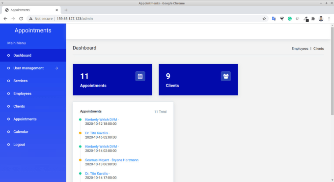Click the 2020-10-16 02:00:00 timestamp
This screenshot has height=182, width=334.
[x=101, y=137]
